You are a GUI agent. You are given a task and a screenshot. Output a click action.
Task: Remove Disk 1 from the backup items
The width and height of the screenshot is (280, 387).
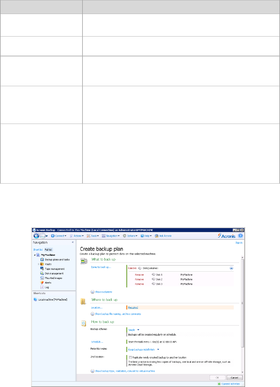[139, 275]
